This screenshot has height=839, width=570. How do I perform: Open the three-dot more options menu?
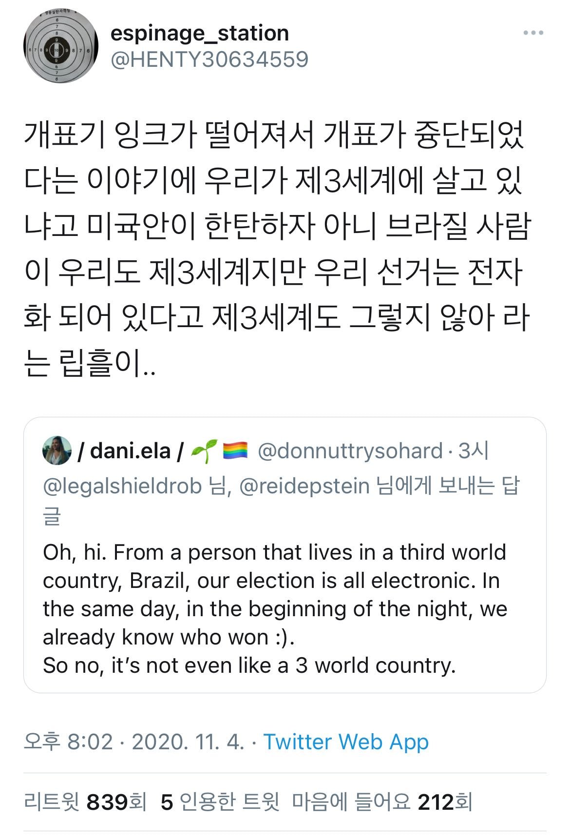pos(533,33)
